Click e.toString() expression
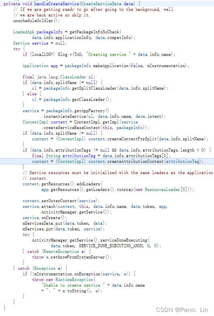 pyautogui.click(x=77, y=291)
